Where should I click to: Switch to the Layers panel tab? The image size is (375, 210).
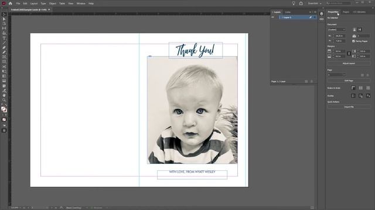point(277,12)
